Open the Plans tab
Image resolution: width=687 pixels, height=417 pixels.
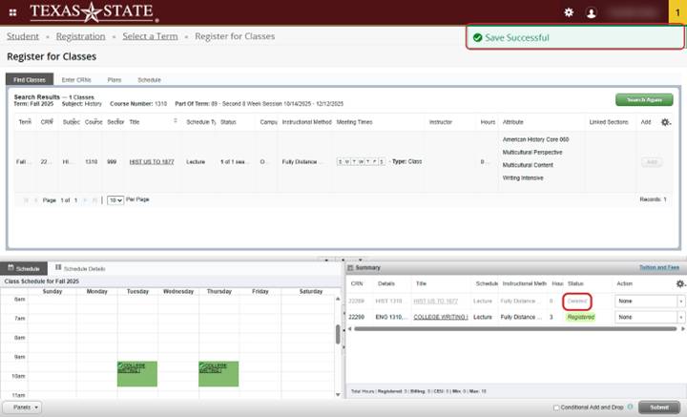tap(114, 79)
